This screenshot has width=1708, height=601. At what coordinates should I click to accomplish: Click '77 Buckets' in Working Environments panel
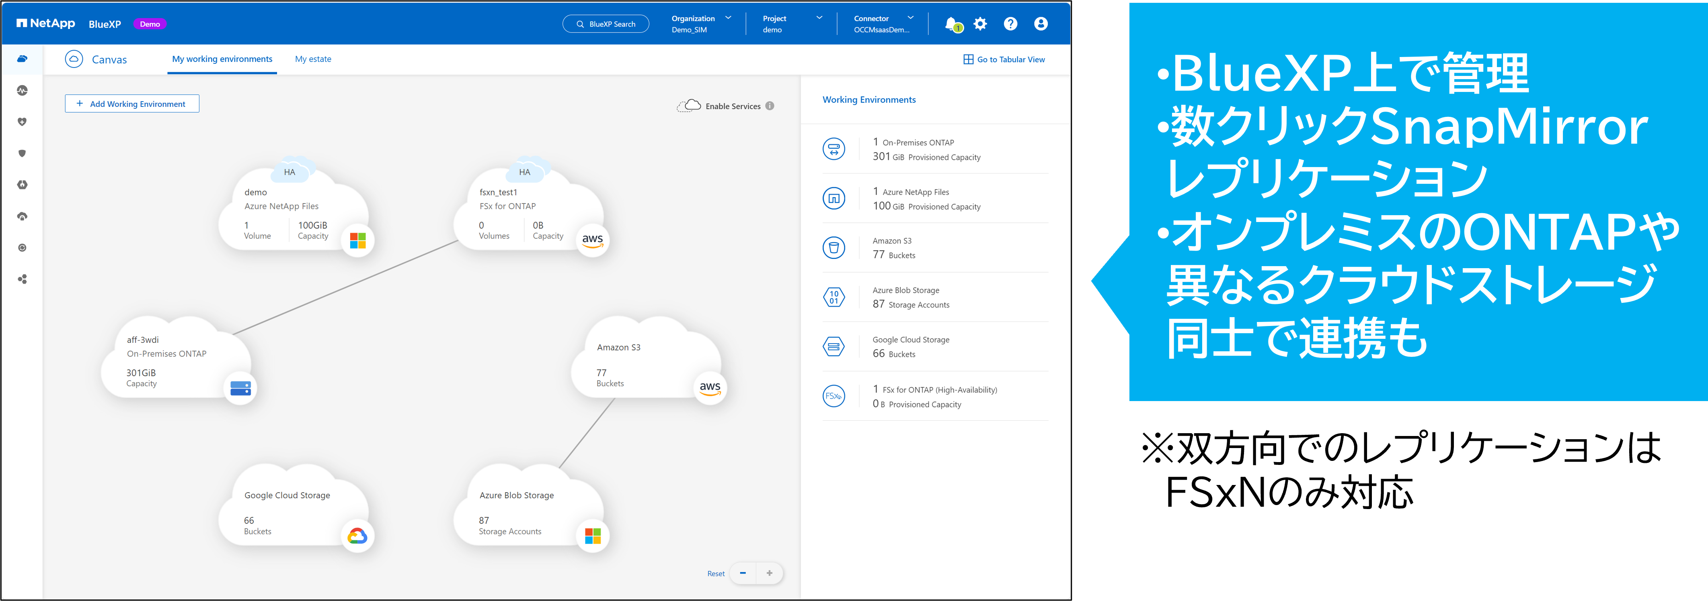(894, 255)
